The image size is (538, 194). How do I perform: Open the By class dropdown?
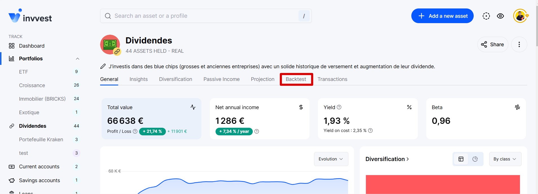(505, 159)
